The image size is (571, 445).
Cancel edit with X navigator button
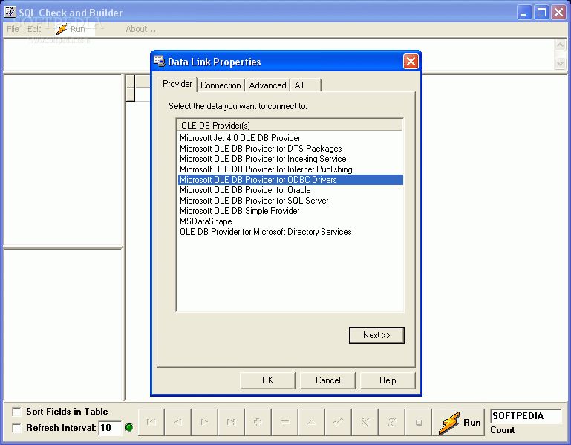pyautogui.click(x=365, y=422)
